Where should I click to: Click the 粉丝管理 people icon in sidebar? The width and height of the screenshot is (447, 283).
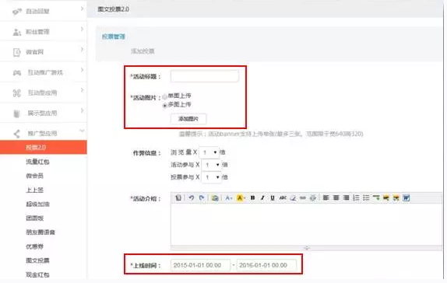tap(17, 32)
